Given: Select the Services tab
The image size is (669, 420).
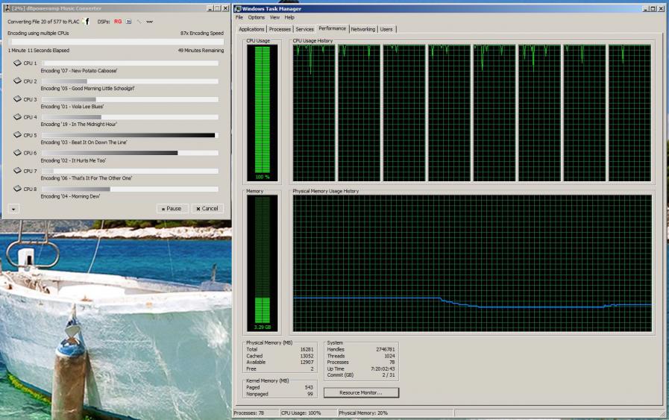Looking at the screenshot, I should pos(304,29).
